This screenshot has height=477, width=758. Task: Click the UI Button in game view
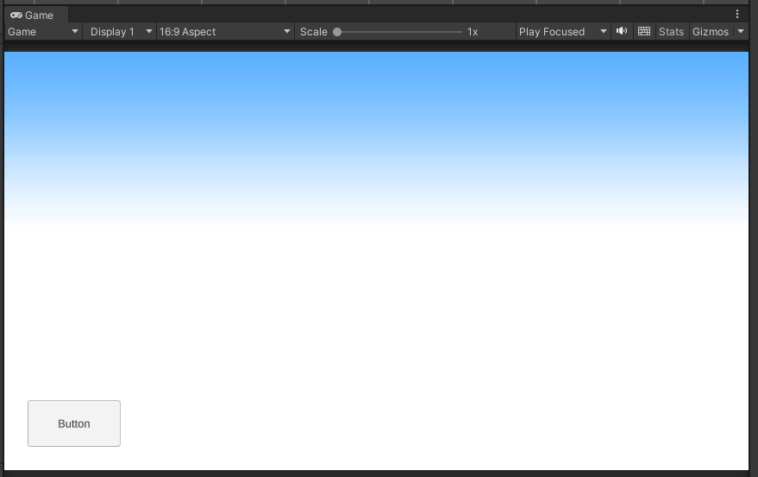74,424
